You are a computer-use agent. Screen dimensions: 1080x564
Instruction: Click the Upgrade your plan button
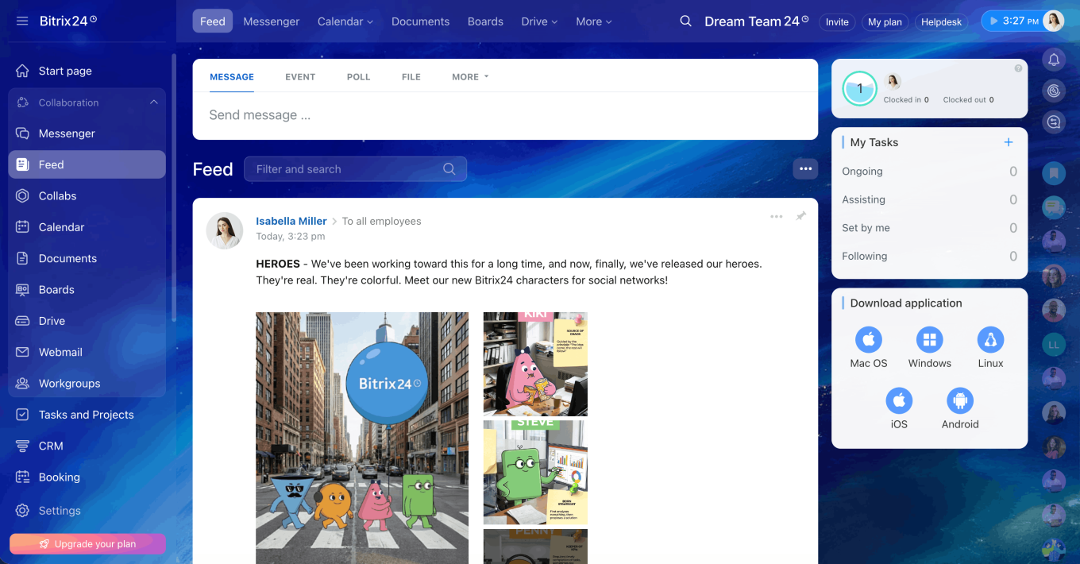click(x=87, y=543)
